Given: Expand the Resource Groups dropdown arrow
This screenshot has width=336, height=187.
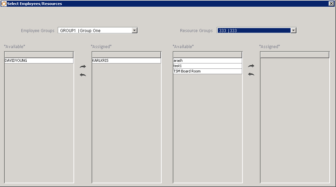Looking at the screenshot, I should click(294, 30).
